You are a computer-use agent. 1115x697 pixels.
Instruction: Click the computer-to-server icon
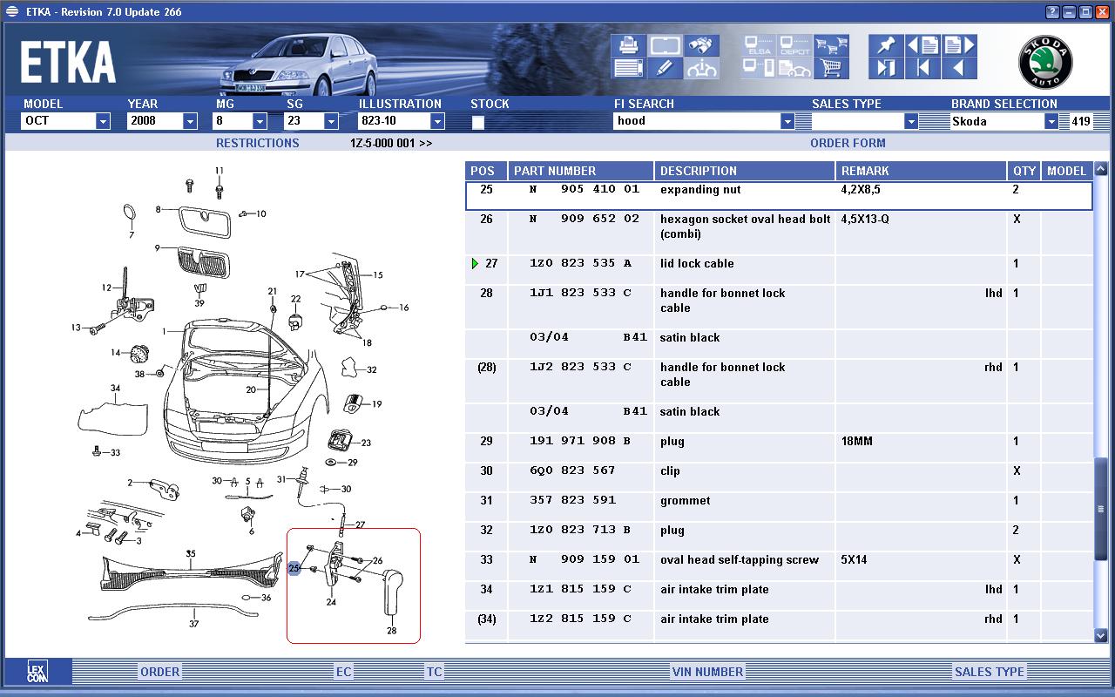pyautogui.click(x=759, y=68)
